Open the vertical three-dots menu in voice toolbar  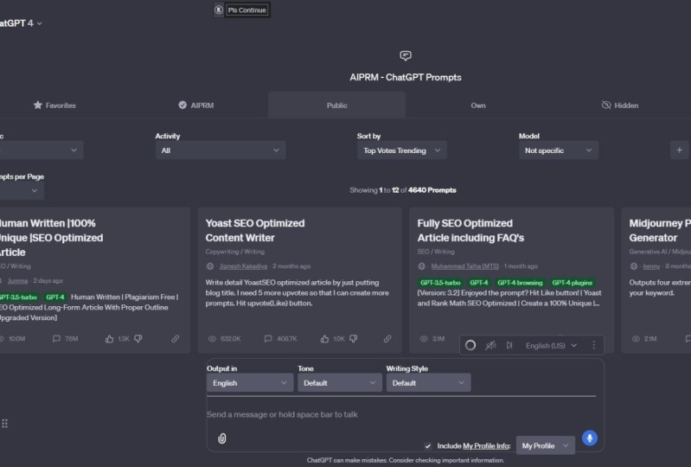coord(593,345)
